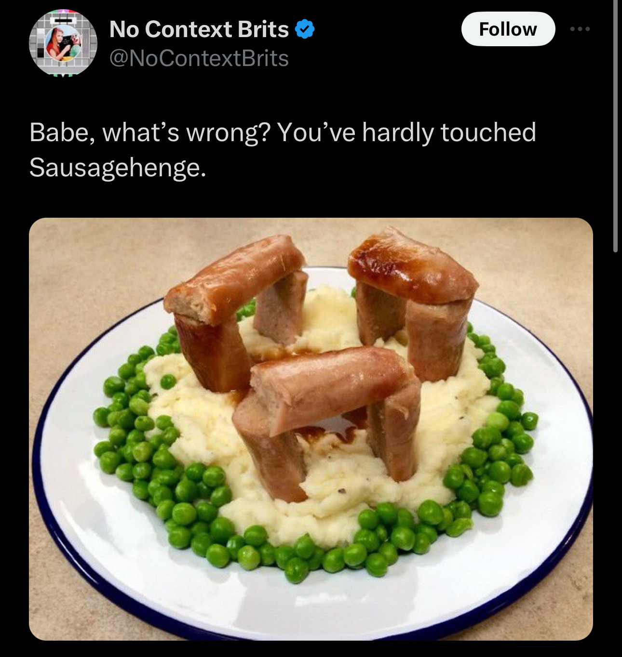Click the blue verified checkmark badge

click(305, 29)
